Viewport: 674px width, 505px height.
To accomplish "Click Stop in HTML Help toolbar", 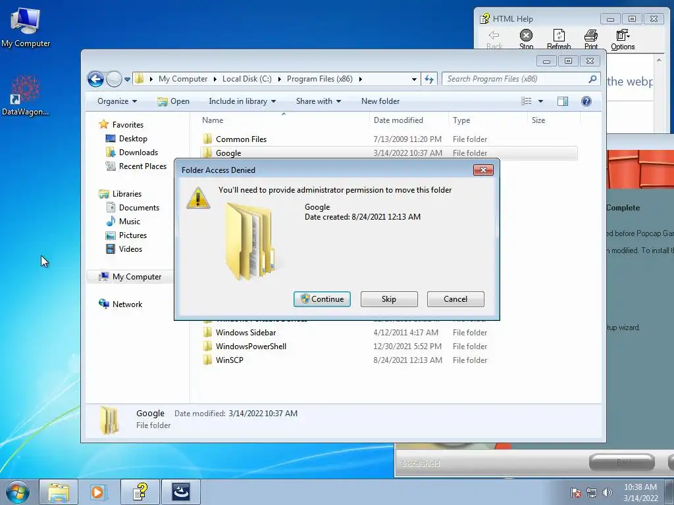I will (x=526, y=39).
